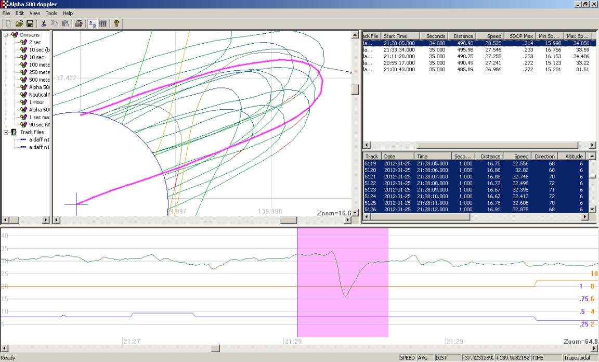Open the Tools menu

[51, 13]
